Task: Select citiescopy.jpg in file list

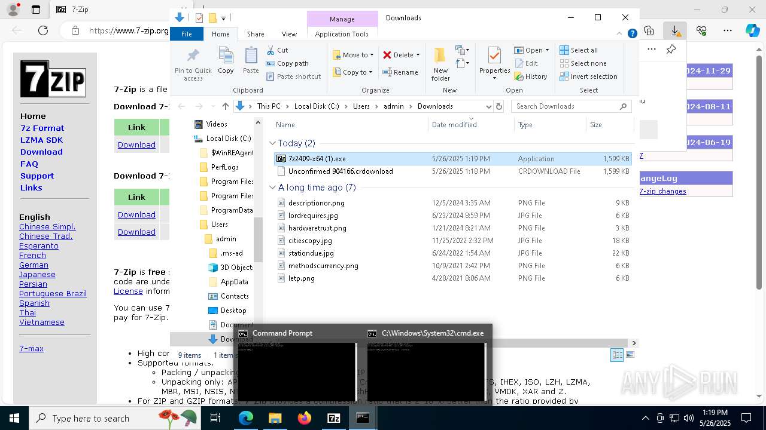Action: pos(452,241)
